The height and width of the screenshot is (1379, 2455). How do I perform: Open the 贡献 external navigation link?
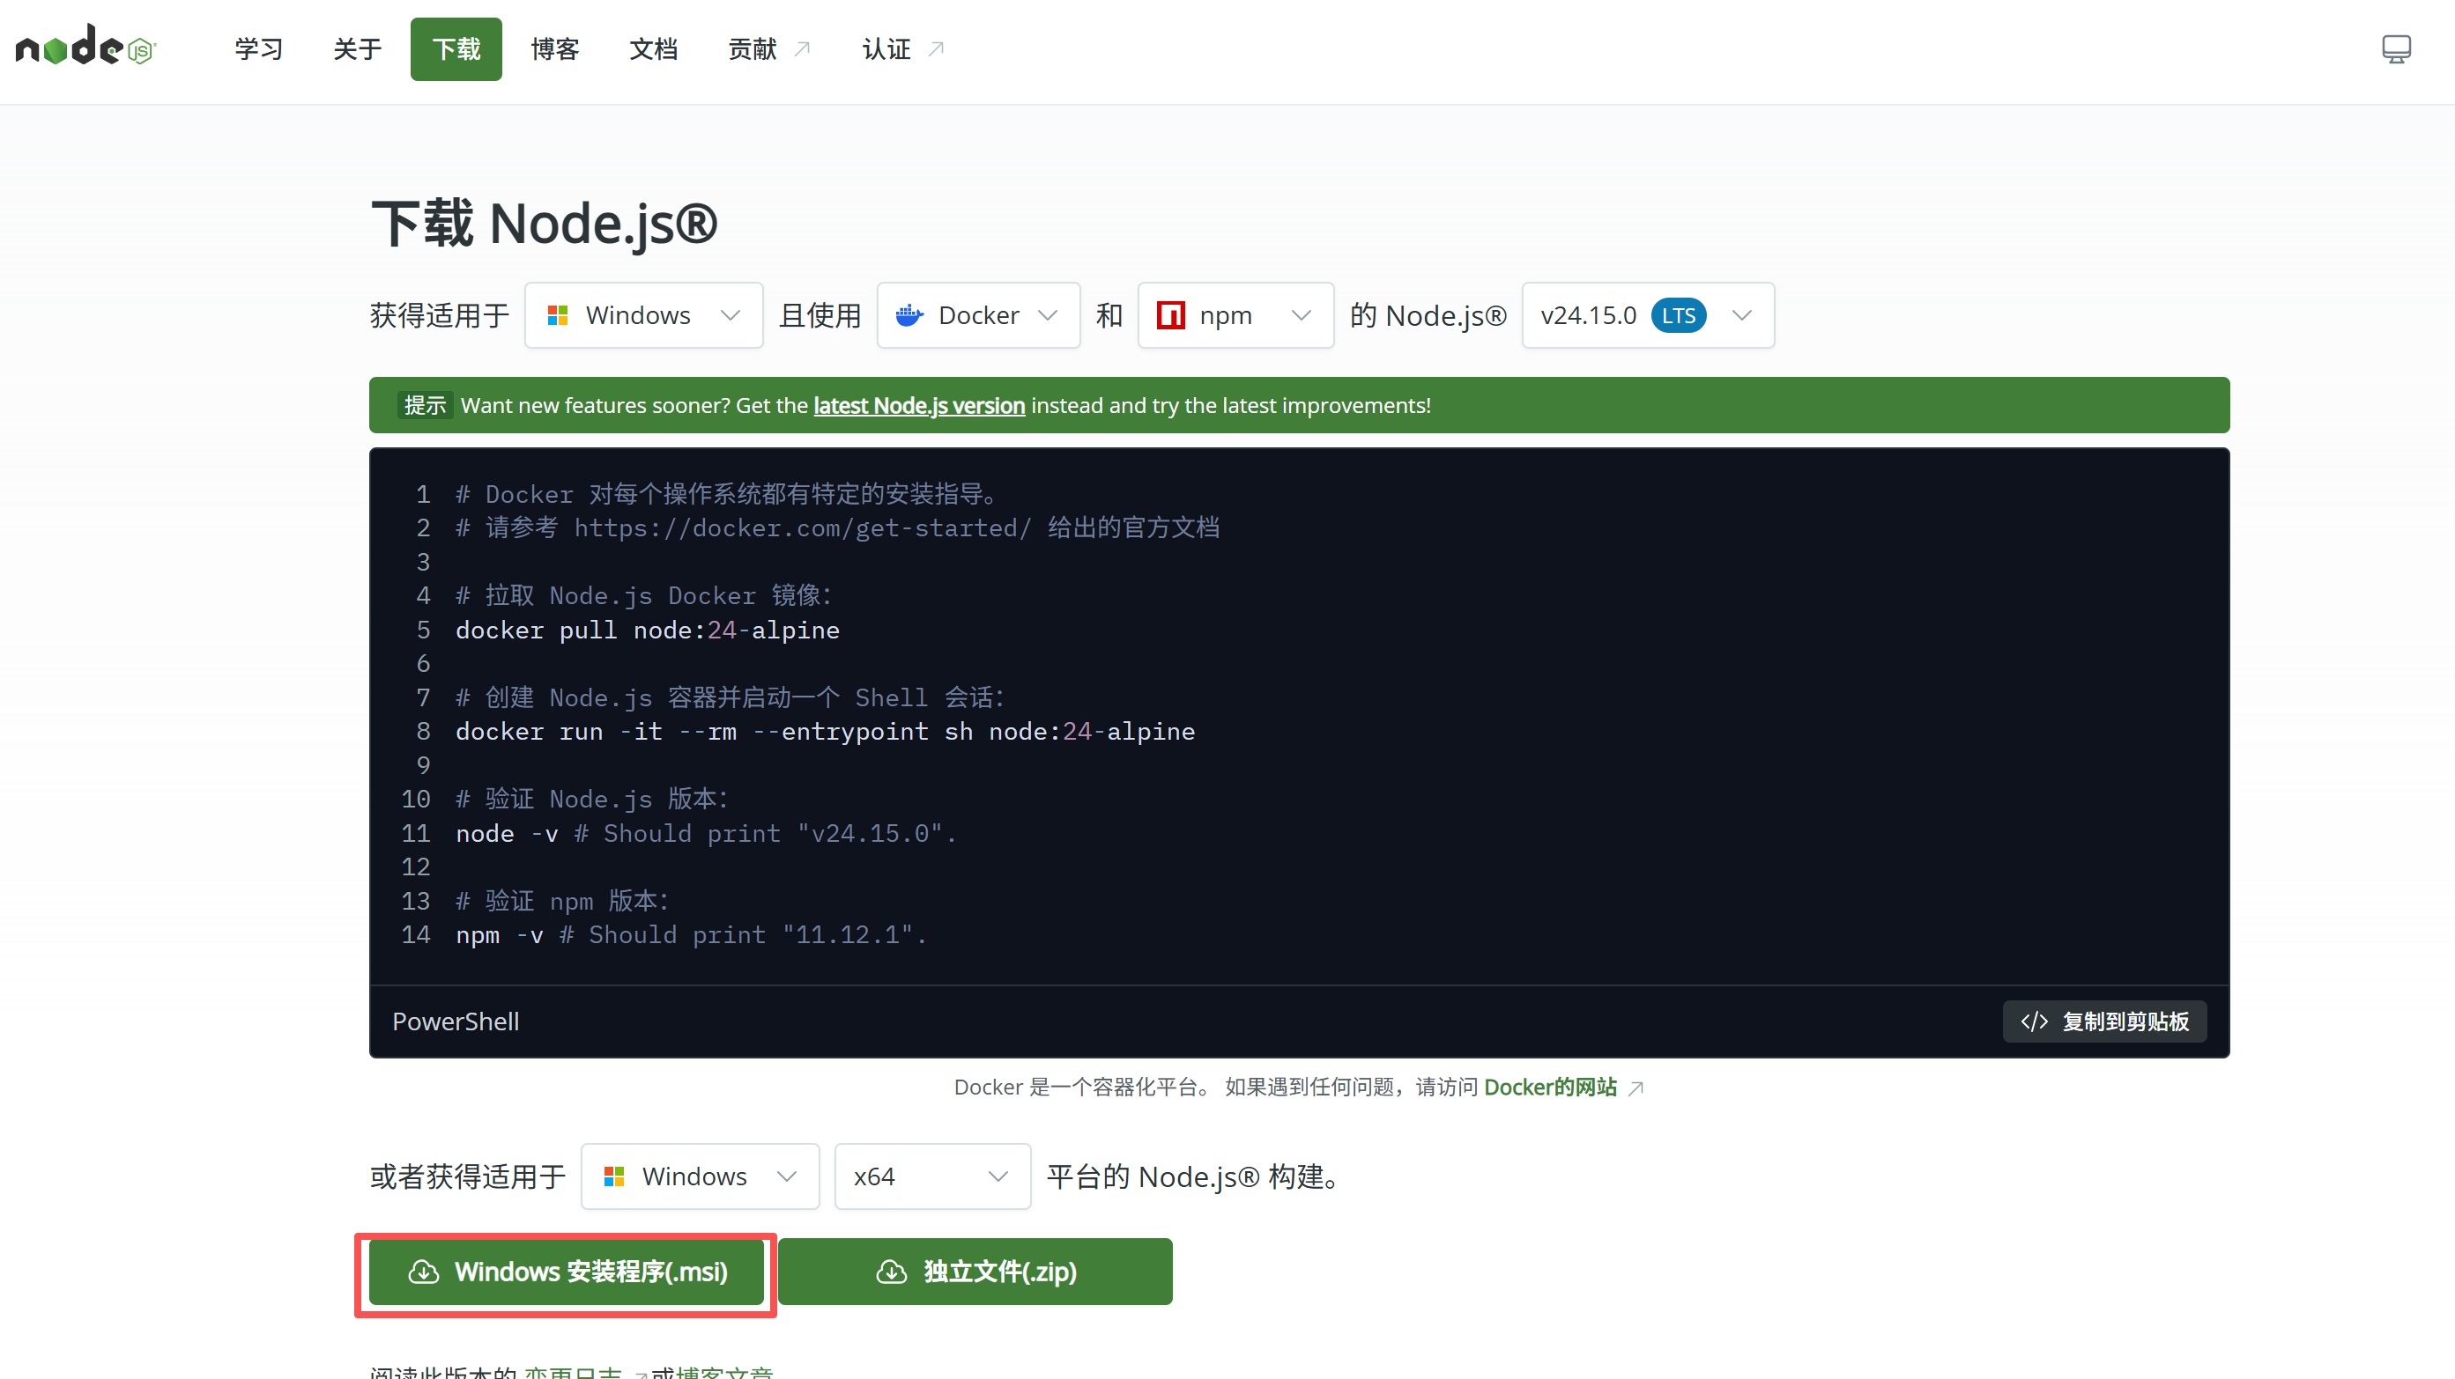pos(769,48)
